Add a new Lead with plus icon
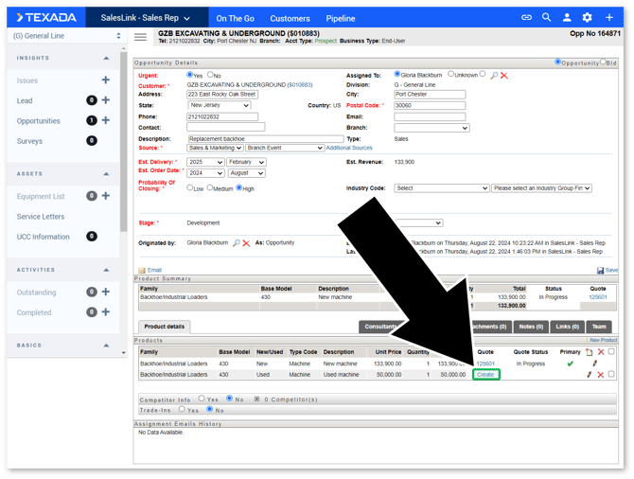Screen dimensions: 634x479 106,100
